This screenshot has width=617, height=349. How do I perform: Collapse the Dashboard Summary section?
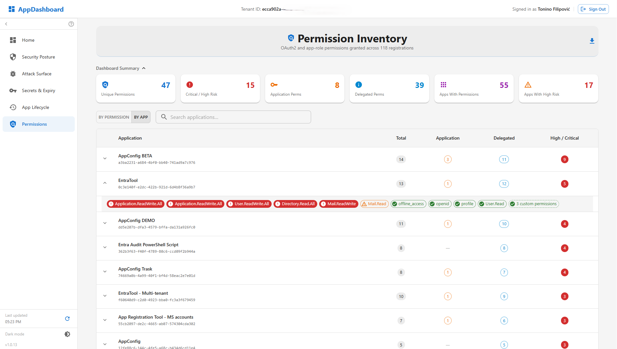pos(144,68)
